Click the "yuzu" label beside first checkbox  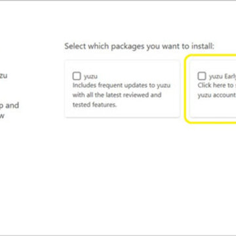(90, 77)
